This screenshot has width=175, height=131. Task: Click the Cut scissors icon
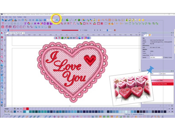coord(19,20)
